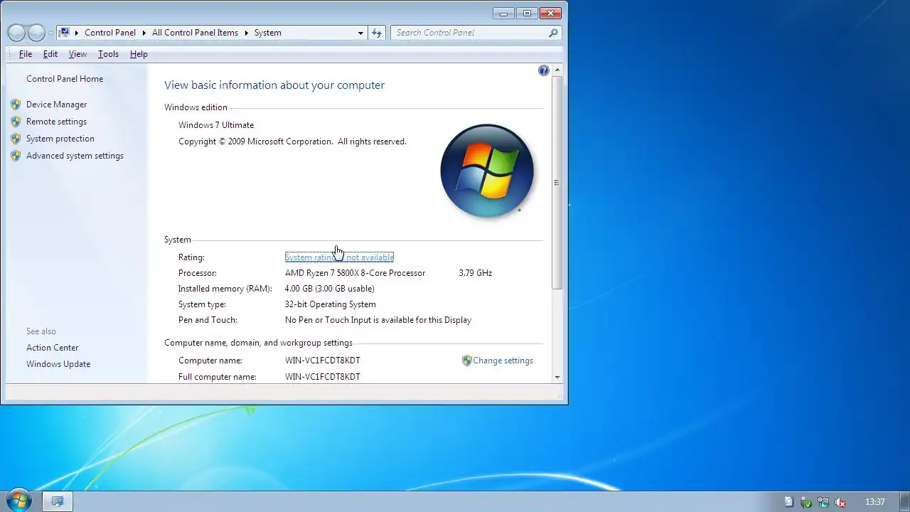Open Windows Update from See also
Screen dimensions: 910x512
pyautogui.click(x=58, y=364)
